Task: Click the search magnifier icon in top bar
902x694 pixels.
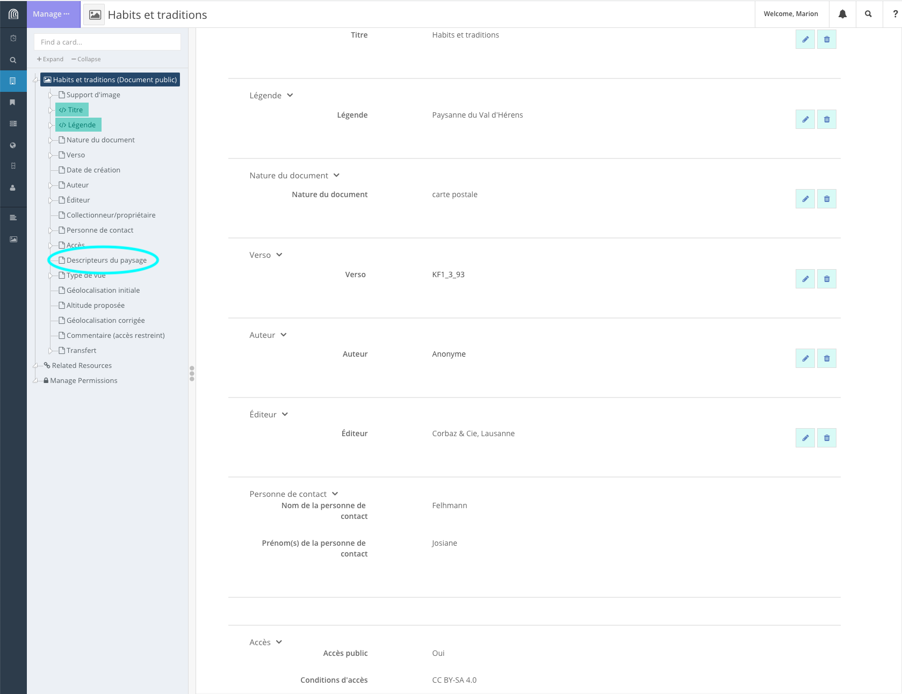Action: point(868,14)
